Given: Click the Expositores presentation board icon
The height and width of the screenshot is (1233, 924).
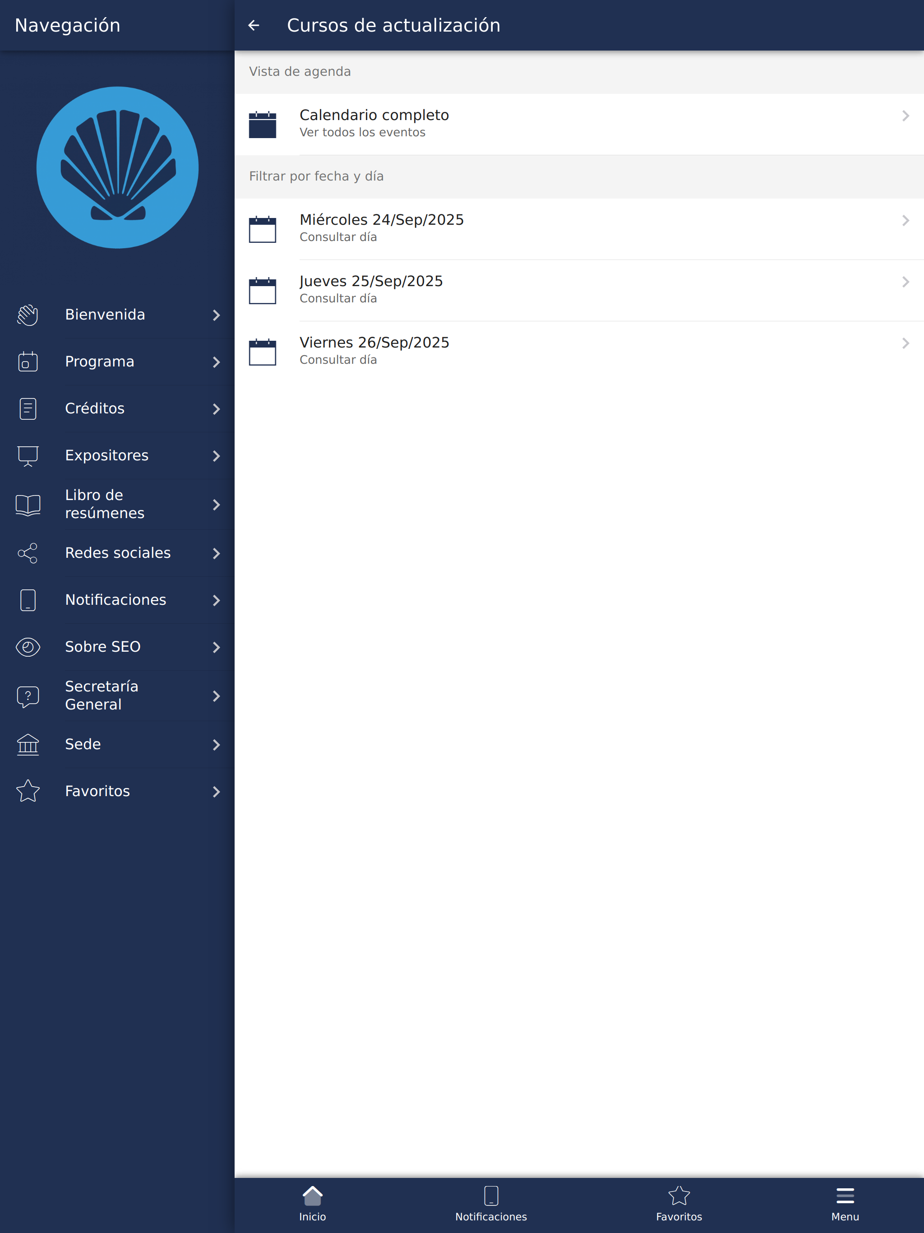Looking at the screenshot, I should [x=28, y=456].
